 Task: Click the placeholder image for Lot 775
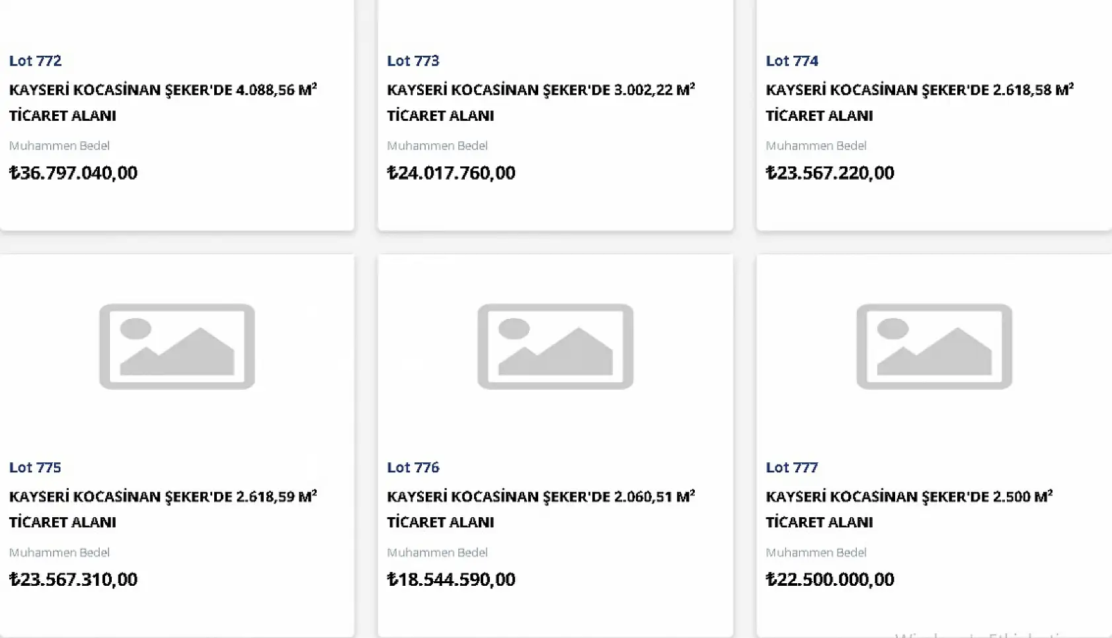pos(177,346)
